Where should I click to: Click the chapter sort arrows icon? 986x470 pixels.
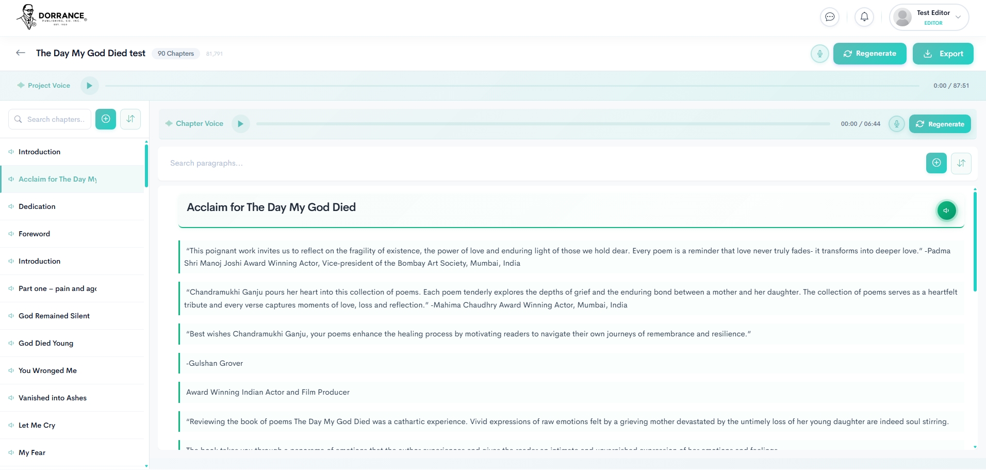130,119
